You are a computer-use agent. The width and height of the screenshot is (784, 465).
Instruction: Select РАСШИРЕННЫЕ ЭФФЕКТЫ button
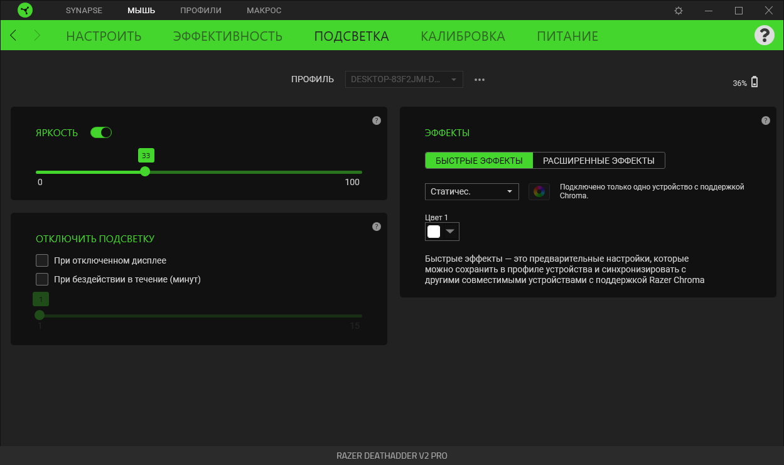click(599, 161)
